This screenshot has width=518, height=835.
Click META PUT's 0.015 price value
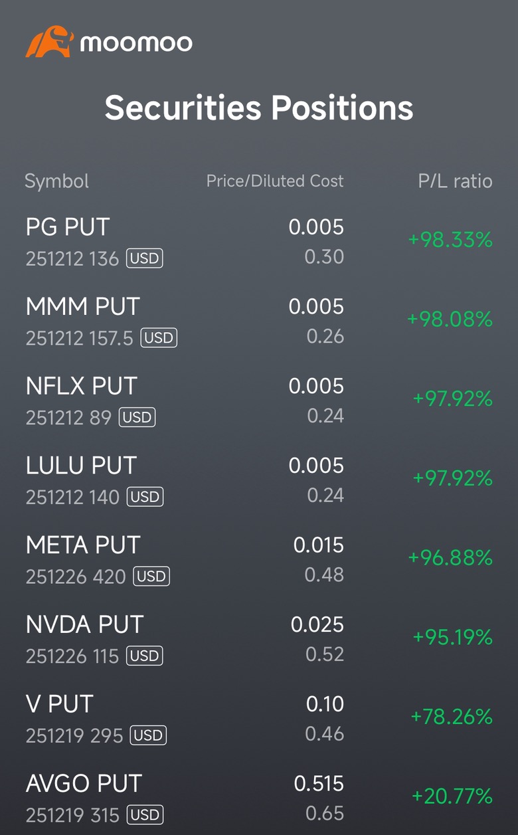pos(319,545)
